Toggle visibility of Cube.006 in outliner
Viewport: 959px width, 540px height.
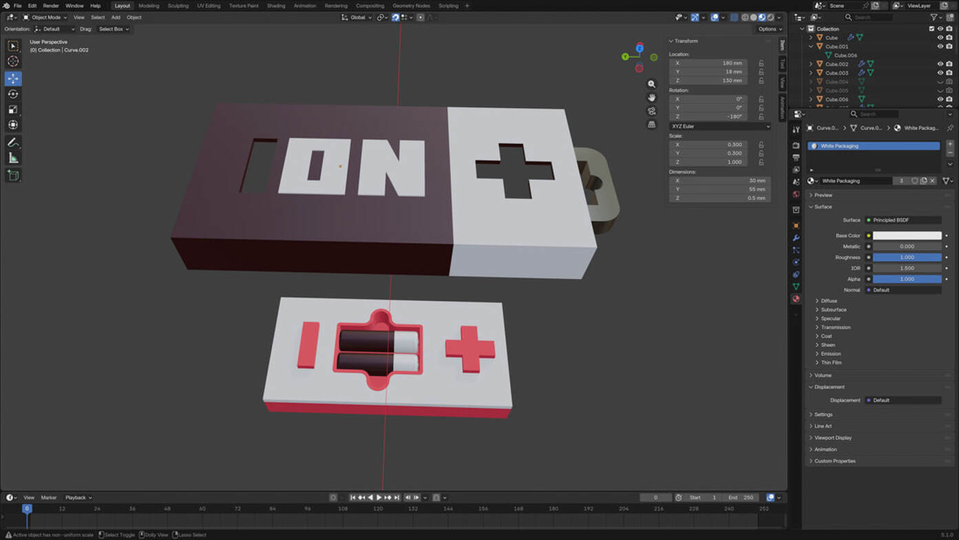tap(940, 99)
